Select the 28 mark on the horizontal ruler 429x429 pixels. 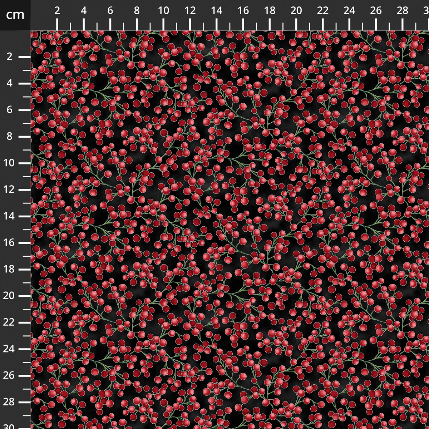(x=403, y=11)
